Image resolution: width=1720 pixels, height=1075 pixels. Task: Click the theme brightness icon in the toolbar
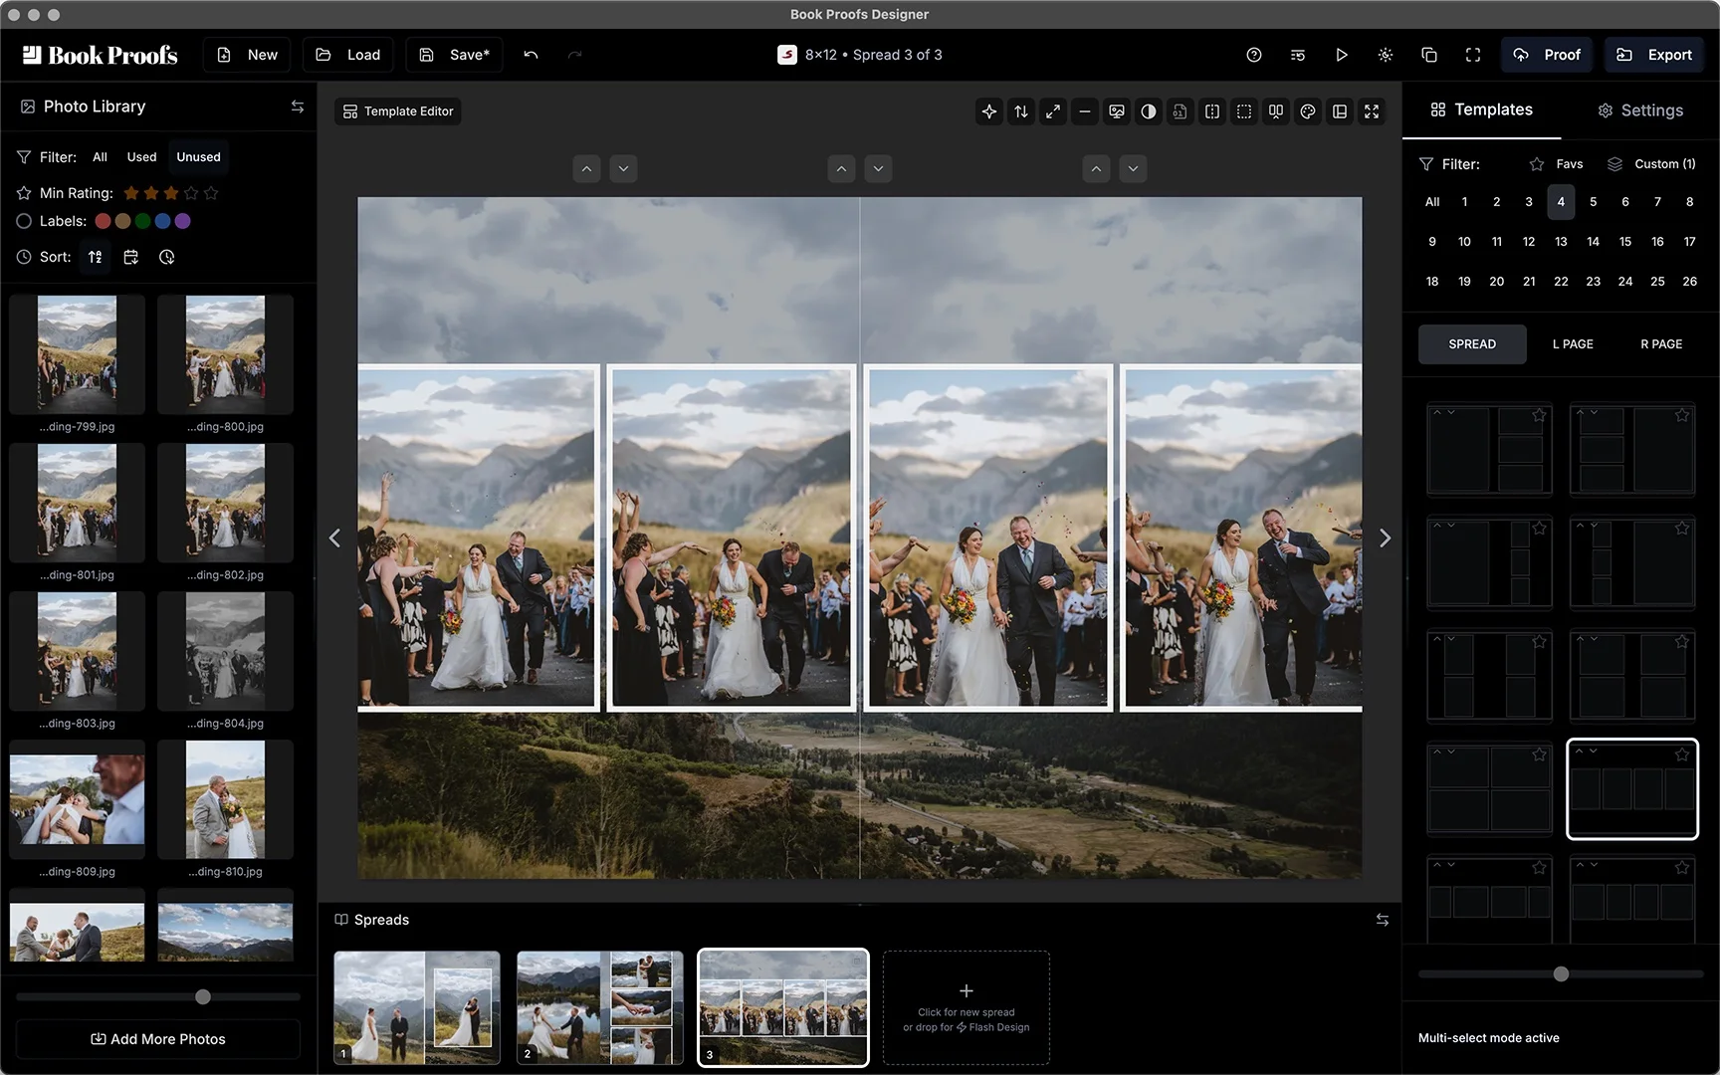point(1385,55)
